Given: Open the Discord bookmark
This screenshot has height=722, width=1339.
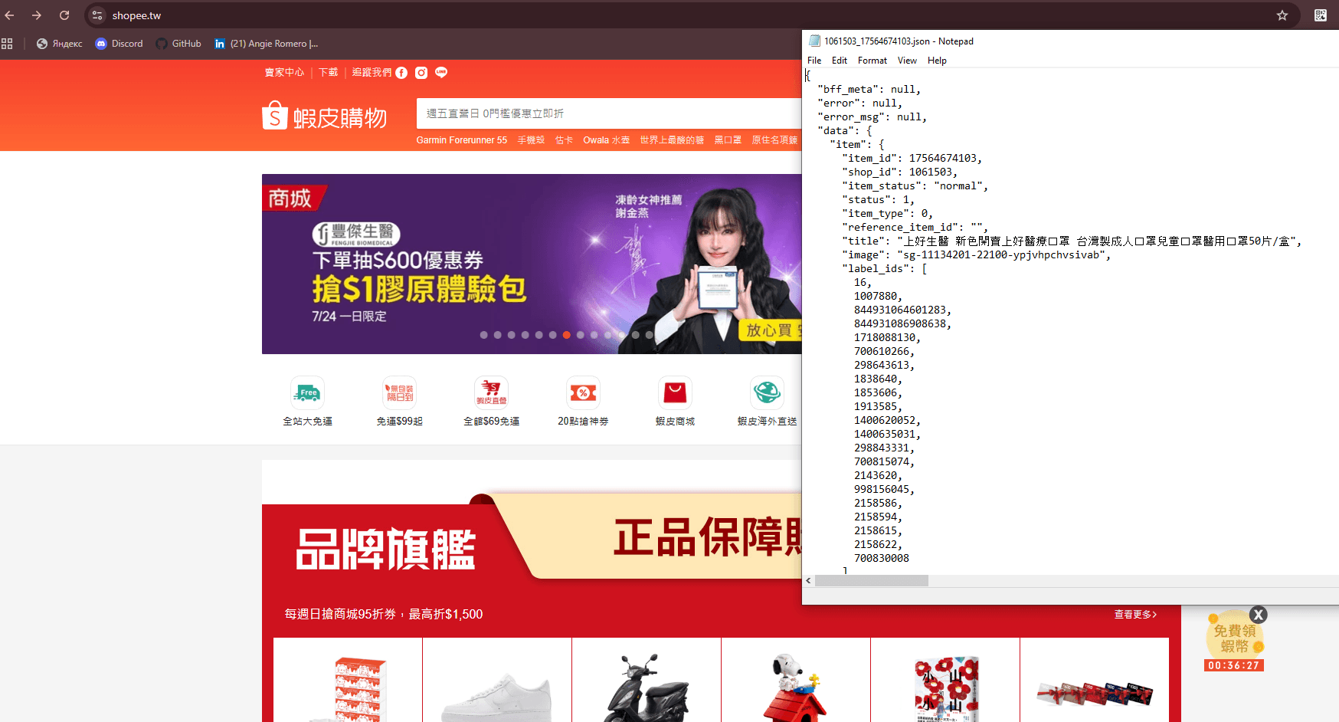Looking at the screenshot, I should click(119, 44).
